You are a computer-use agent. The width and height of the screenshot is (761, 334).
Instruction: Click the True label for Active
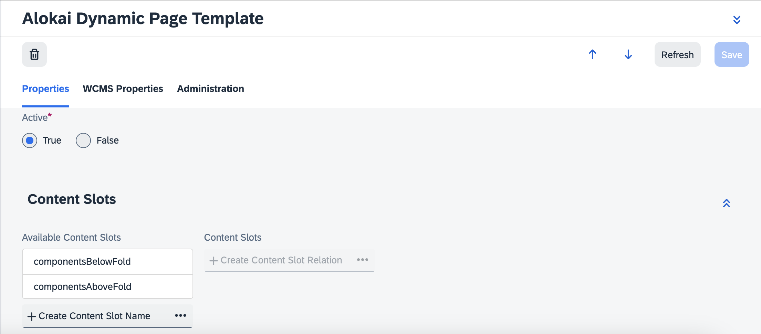[x=52, y=140]
